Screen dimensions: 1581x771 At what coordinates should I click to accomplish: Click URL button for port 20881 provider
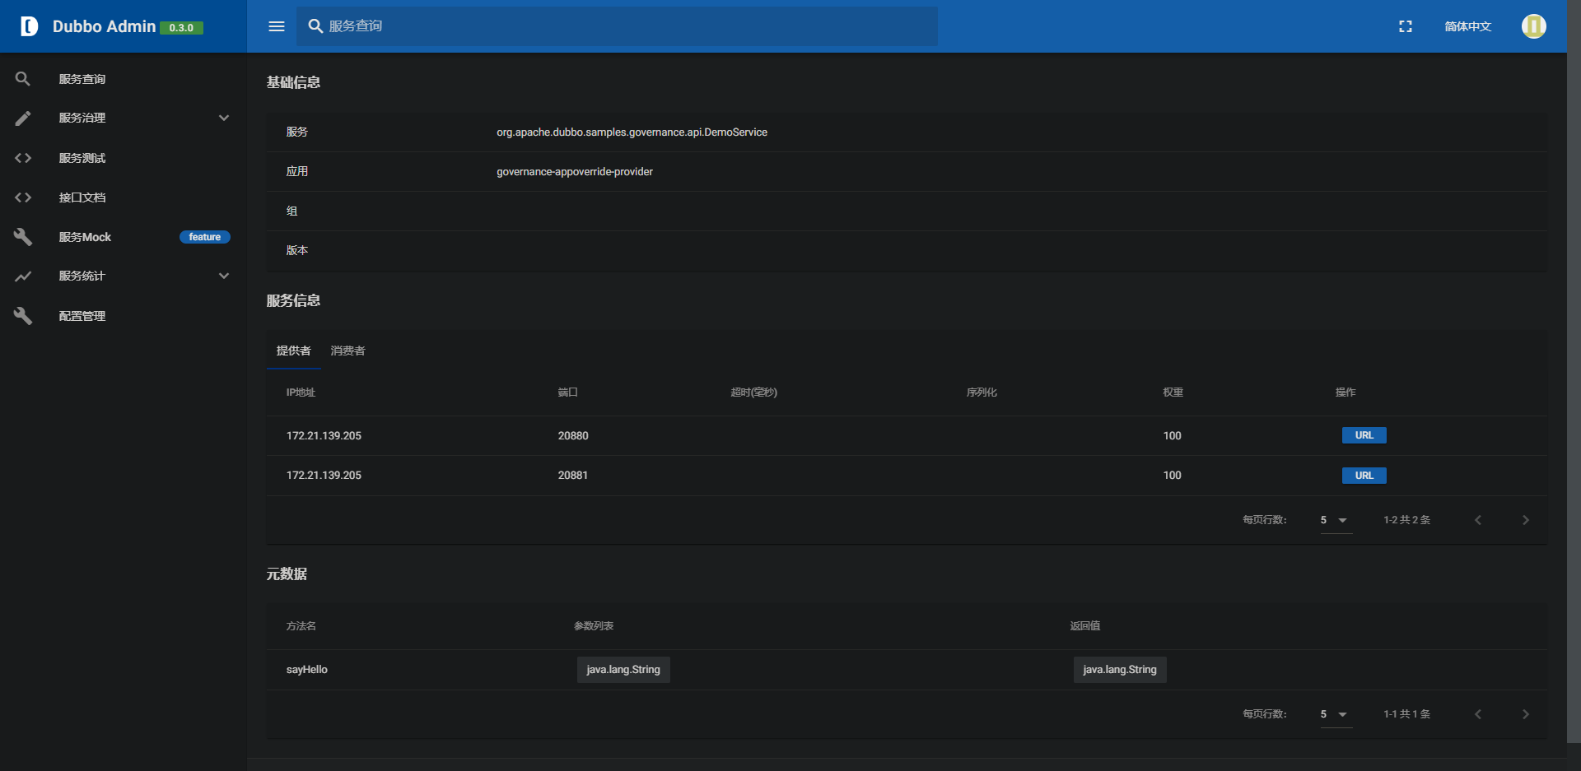1364,476
